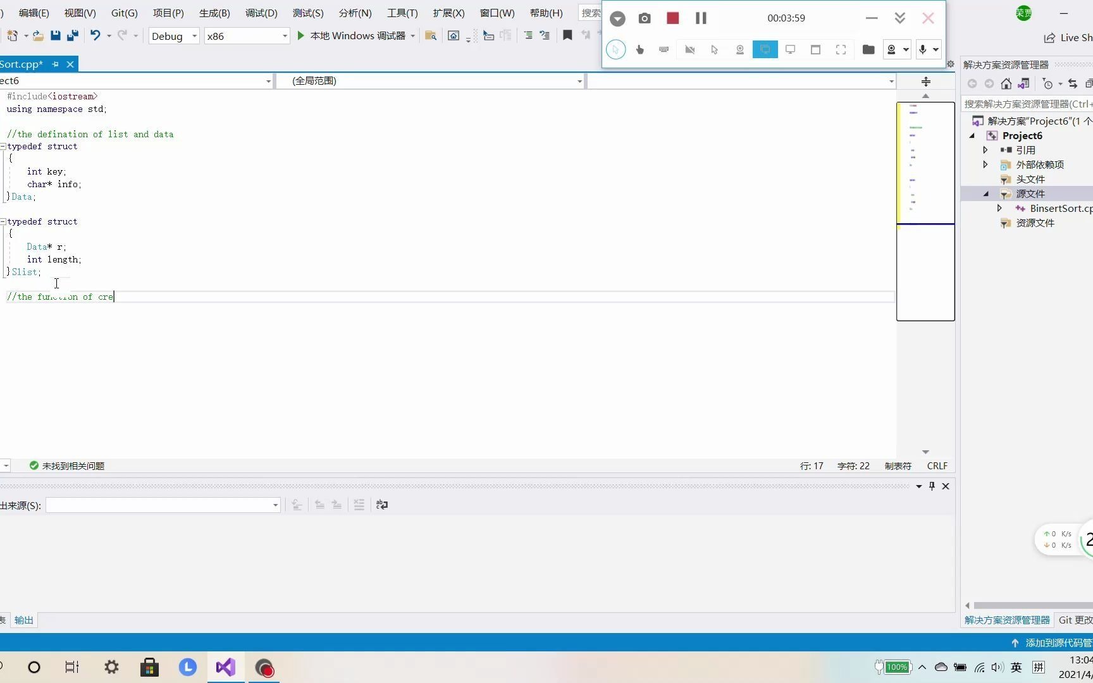1093x683 pixels.
Task: Click the sync arrows icon in Solution Explorer
Action: point(1072,83)
